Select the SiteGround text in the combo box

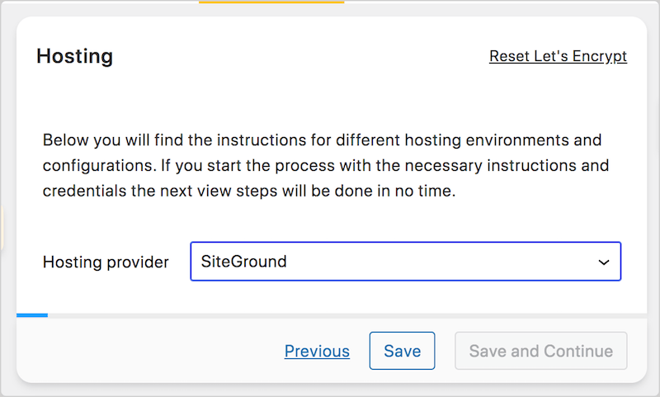point(243,262)
